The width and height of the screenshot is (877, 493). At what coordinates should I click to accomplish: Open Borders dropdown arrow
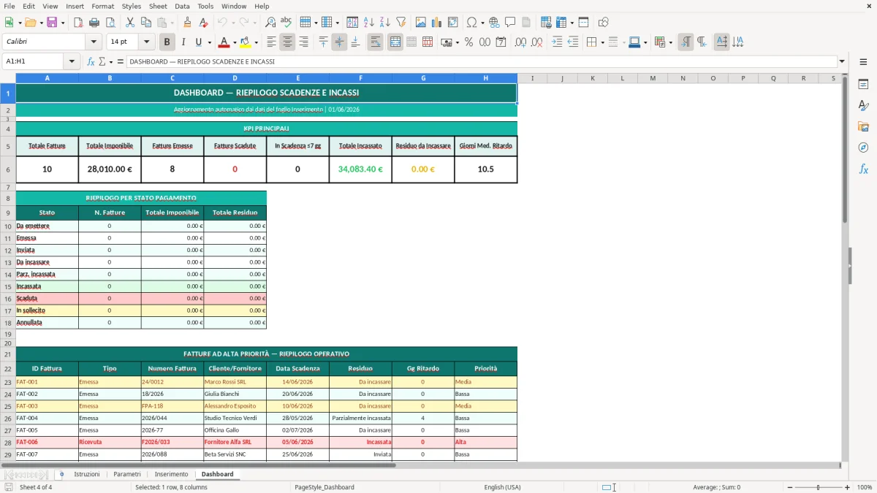(602, 42)
